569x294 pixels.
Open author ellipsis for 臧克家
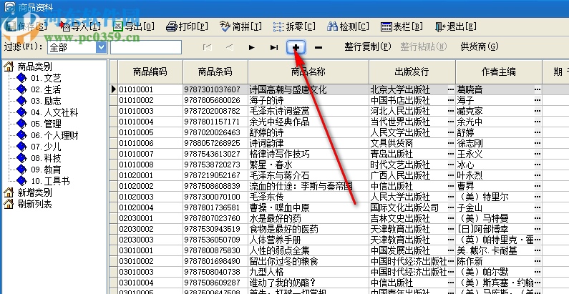pyautogui.click(x=538, y=111)
